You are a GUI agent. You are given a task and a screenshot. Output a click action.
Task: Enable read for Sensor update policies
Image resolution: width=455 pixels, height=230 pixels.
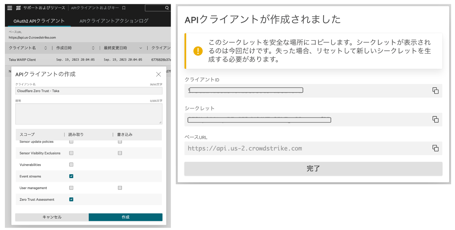tap(71, 141)
